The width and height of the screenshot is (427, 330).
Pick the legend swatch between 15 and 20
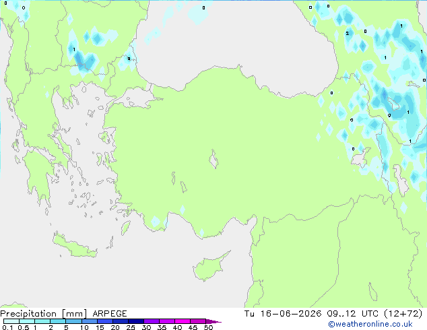coord(105,321)
